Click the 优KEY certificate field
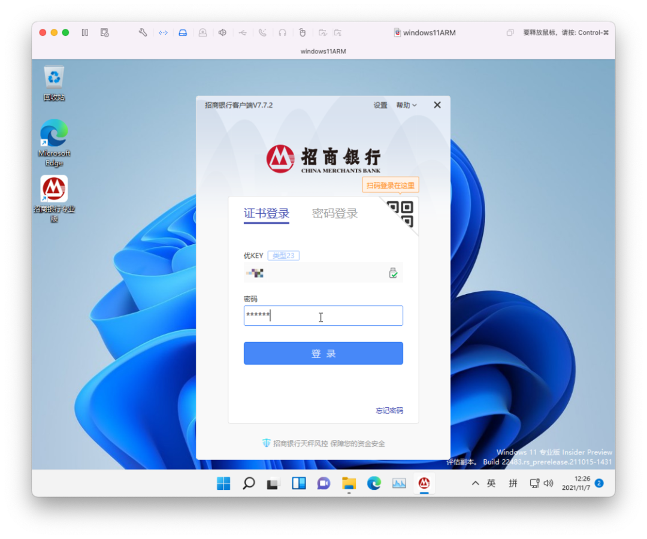 pos(323,273)
